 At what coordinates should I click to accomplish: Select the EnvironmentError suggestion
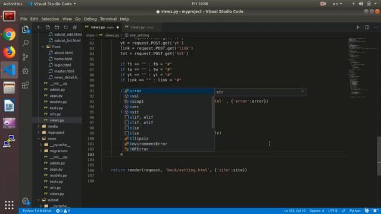coord(168,144)
